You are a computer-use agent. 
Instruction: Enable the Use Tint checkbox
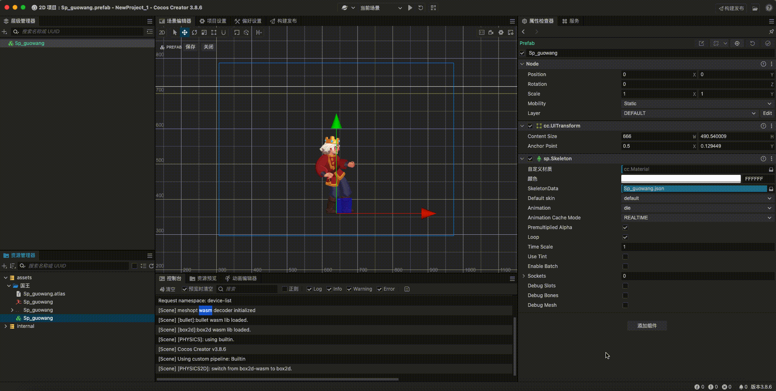pyautogui.click(x=625, y=257)
